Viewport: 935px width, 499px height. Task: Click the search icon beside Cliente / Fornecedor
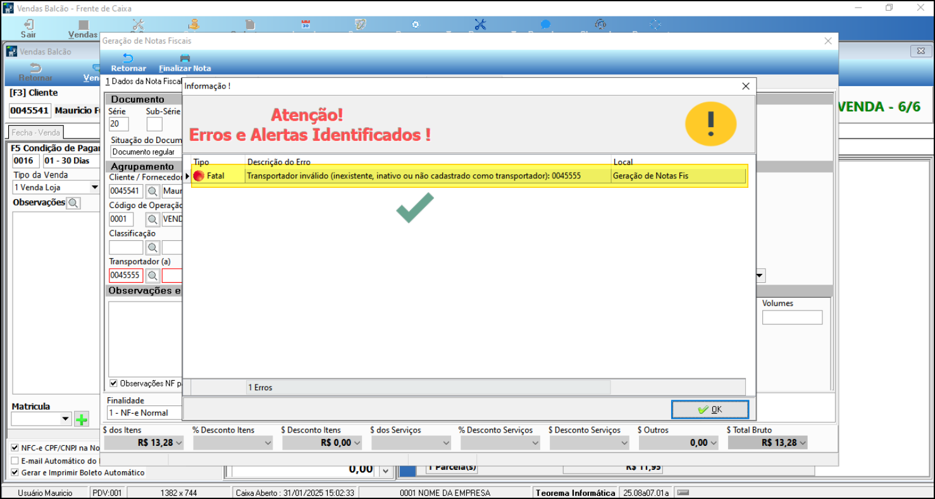[x=152, y=190]
